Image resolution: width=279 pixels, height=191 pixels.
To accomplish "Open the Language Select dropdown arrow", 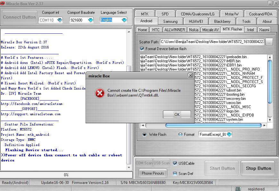I will coord(124,20).
